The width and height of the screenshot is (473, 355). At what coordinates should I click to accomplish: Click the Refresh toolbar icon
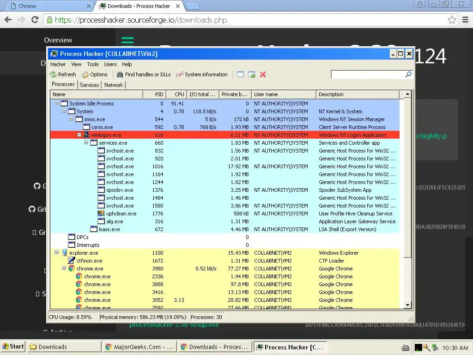click(x=54, y=74)
